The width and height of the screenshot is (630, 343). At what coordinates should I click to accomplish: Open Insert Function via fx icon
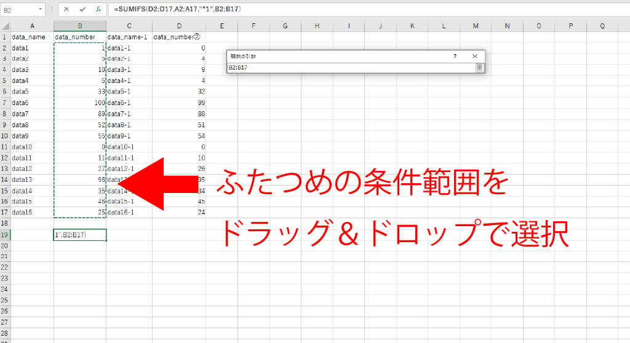[98, 10]
